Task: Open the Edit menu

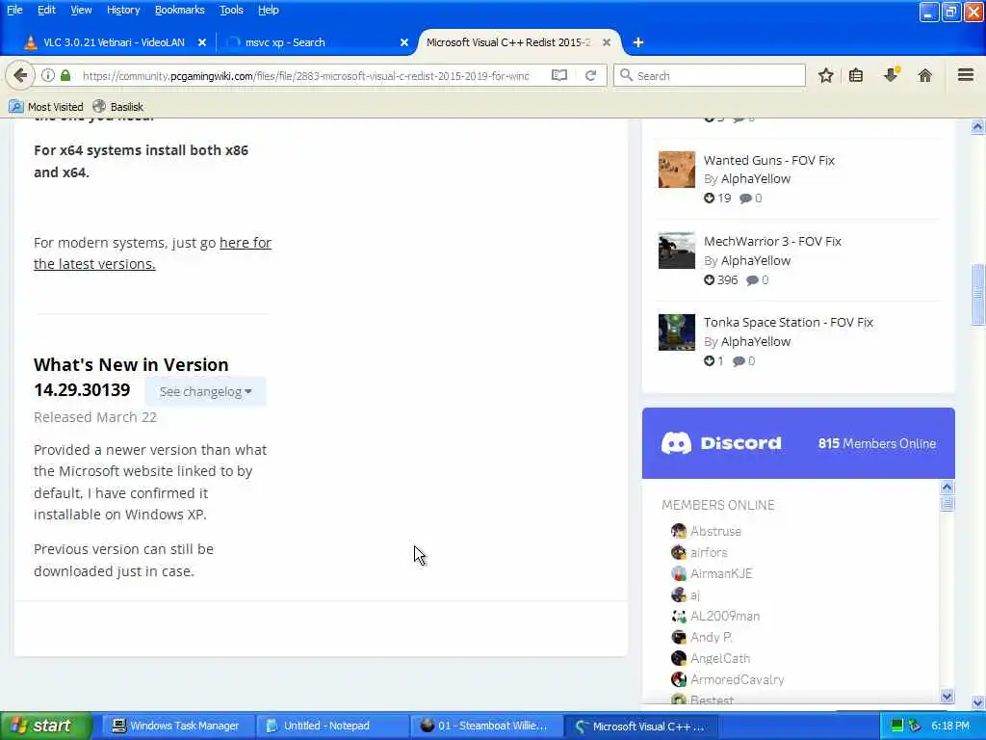Action: click(46, 10)
